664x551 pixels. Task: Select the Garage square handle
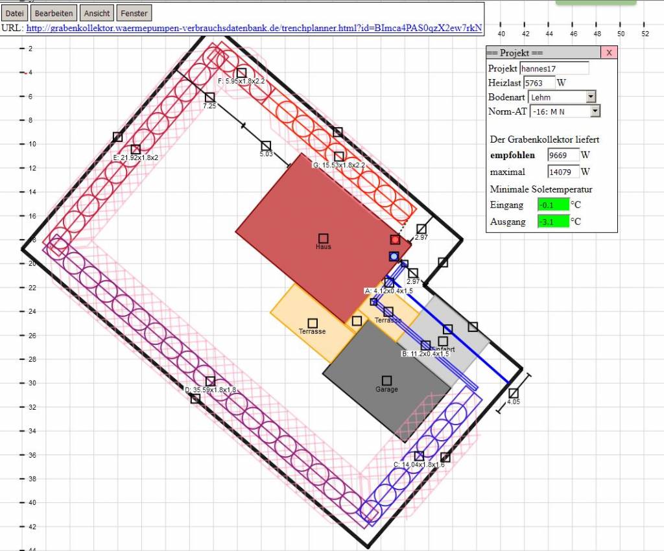[386, 381]
